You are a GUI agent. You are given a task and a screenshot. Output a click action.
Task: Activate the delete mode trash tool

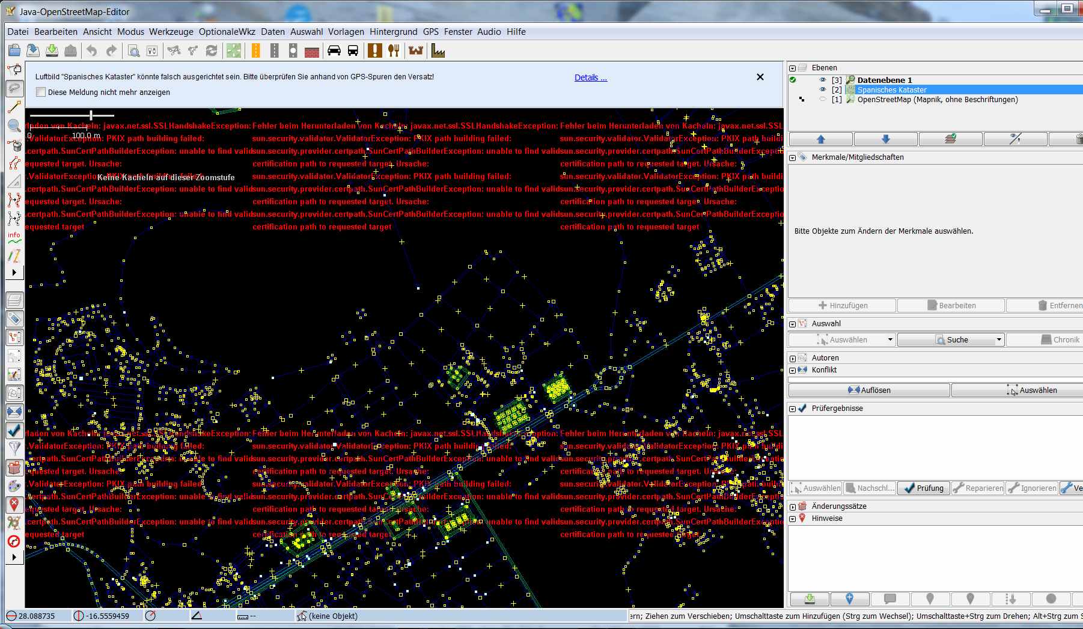(x=14, y=145)
